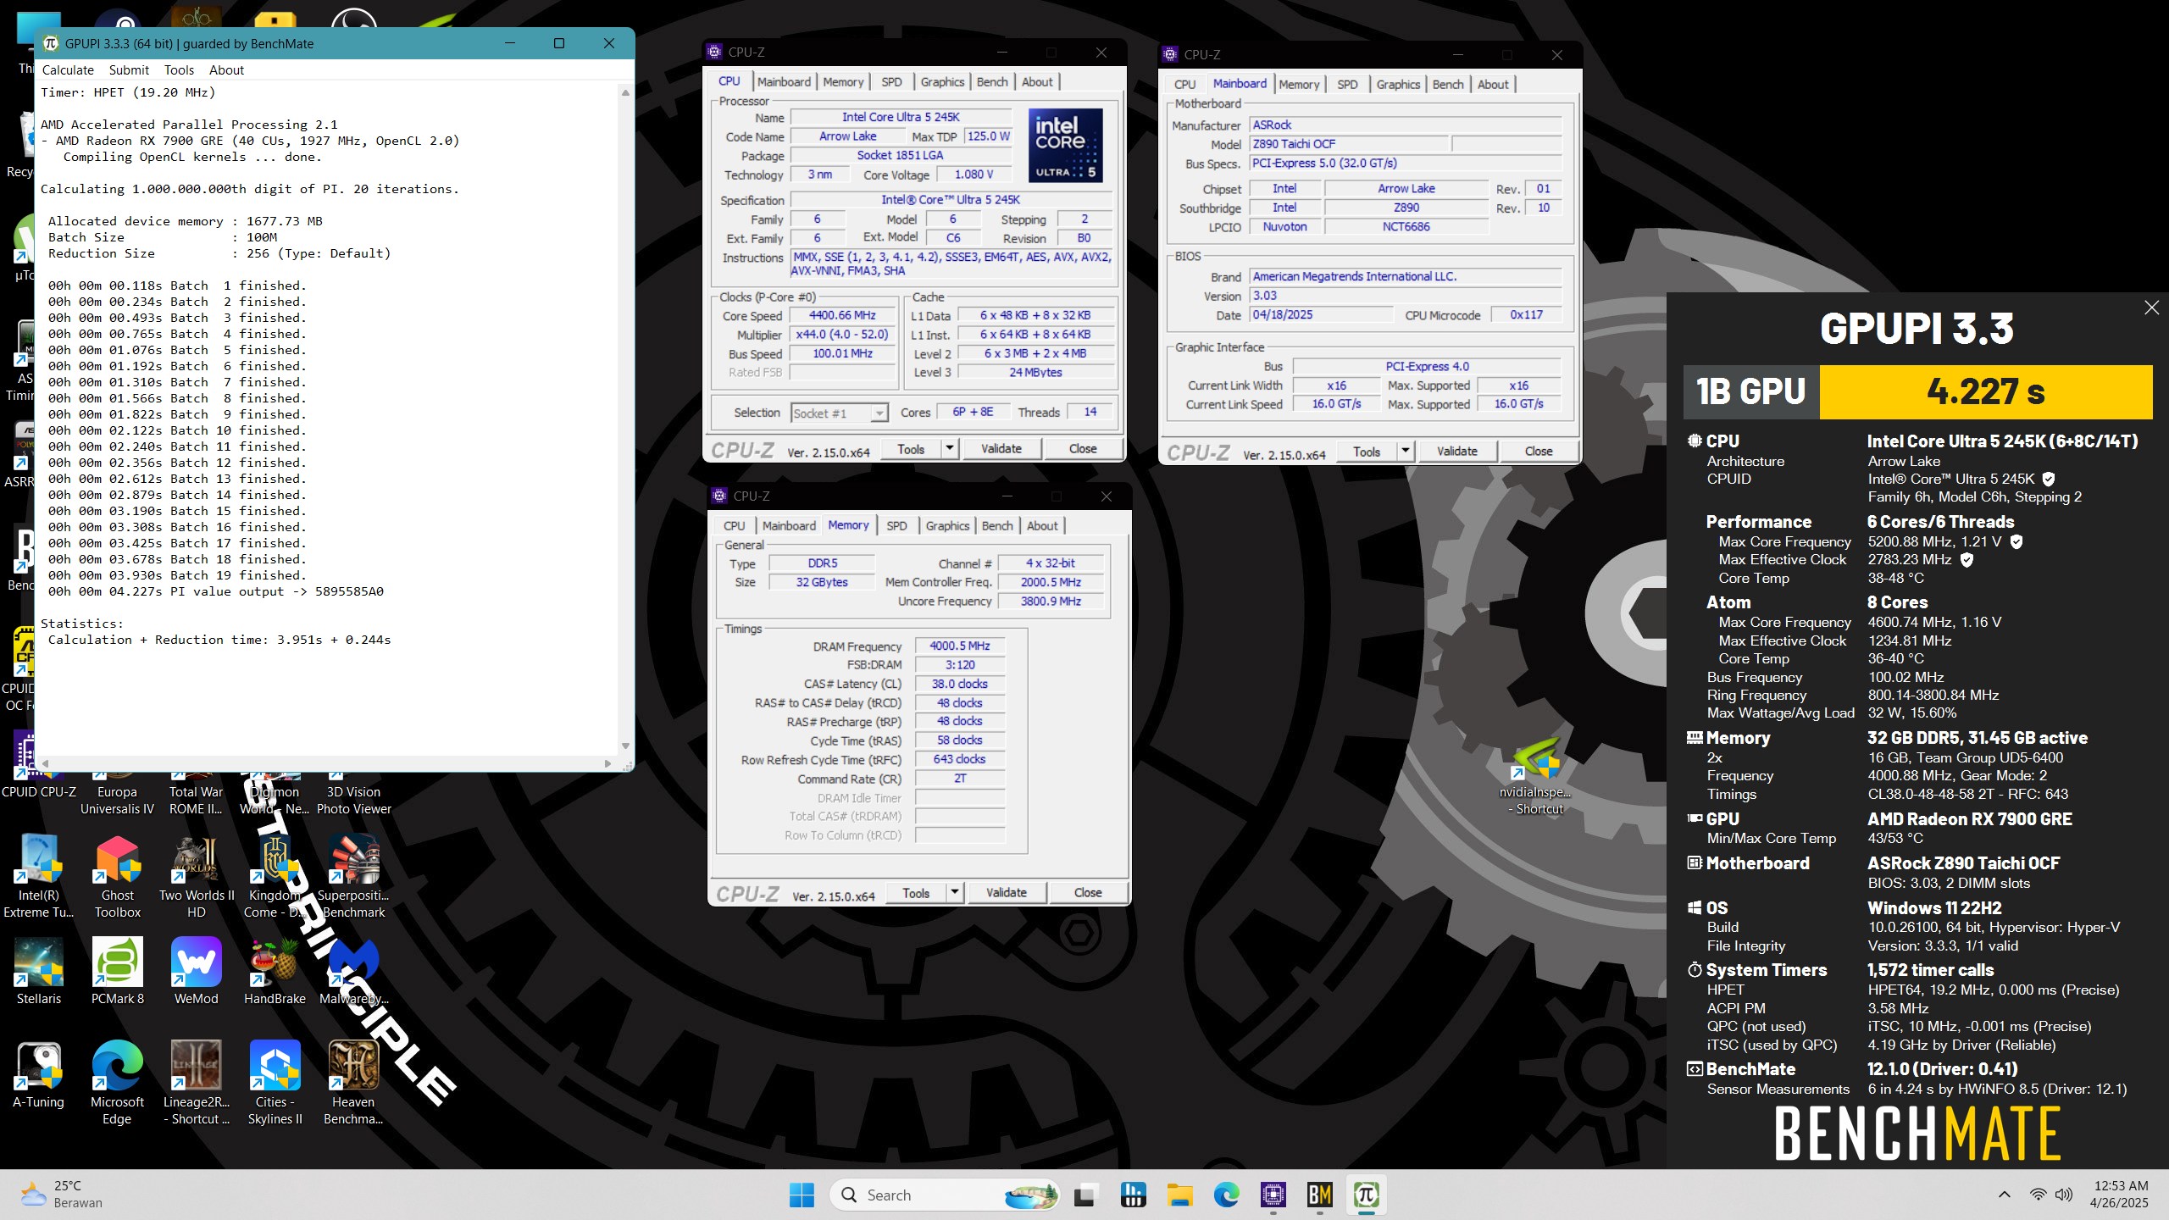The width and height of the screenshot is (2169, 1220).
Task: Open A-Tuning desktop icon
Action: [x=39, y=1074]
